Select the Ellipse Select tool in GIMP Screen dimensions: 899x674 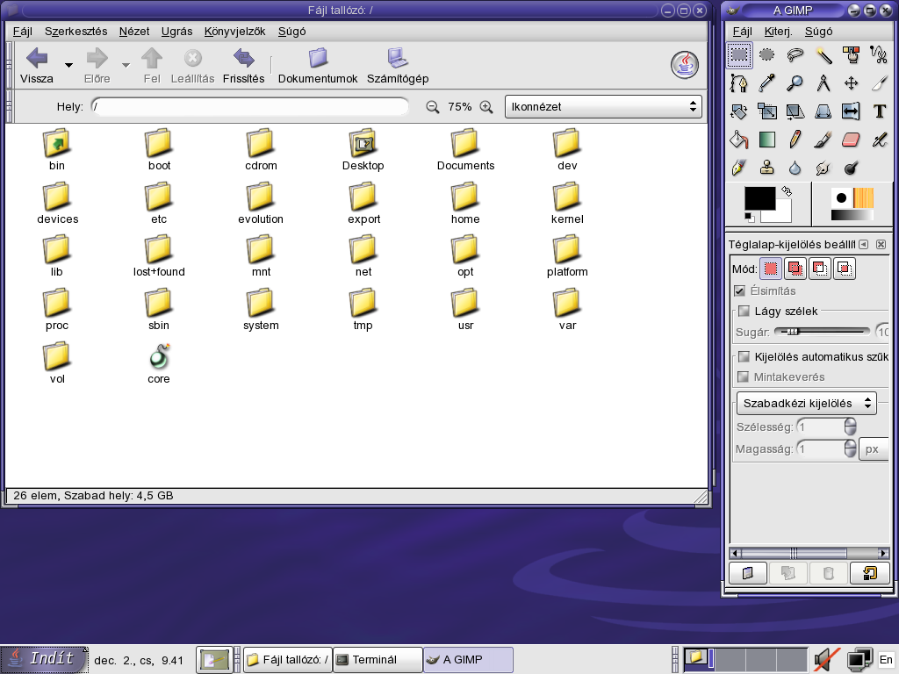pyautogui.click(x=766, y=55)
